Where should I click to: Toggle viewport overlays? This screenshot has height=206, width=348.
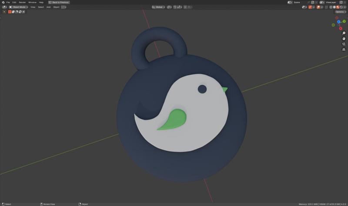(318, 7)
